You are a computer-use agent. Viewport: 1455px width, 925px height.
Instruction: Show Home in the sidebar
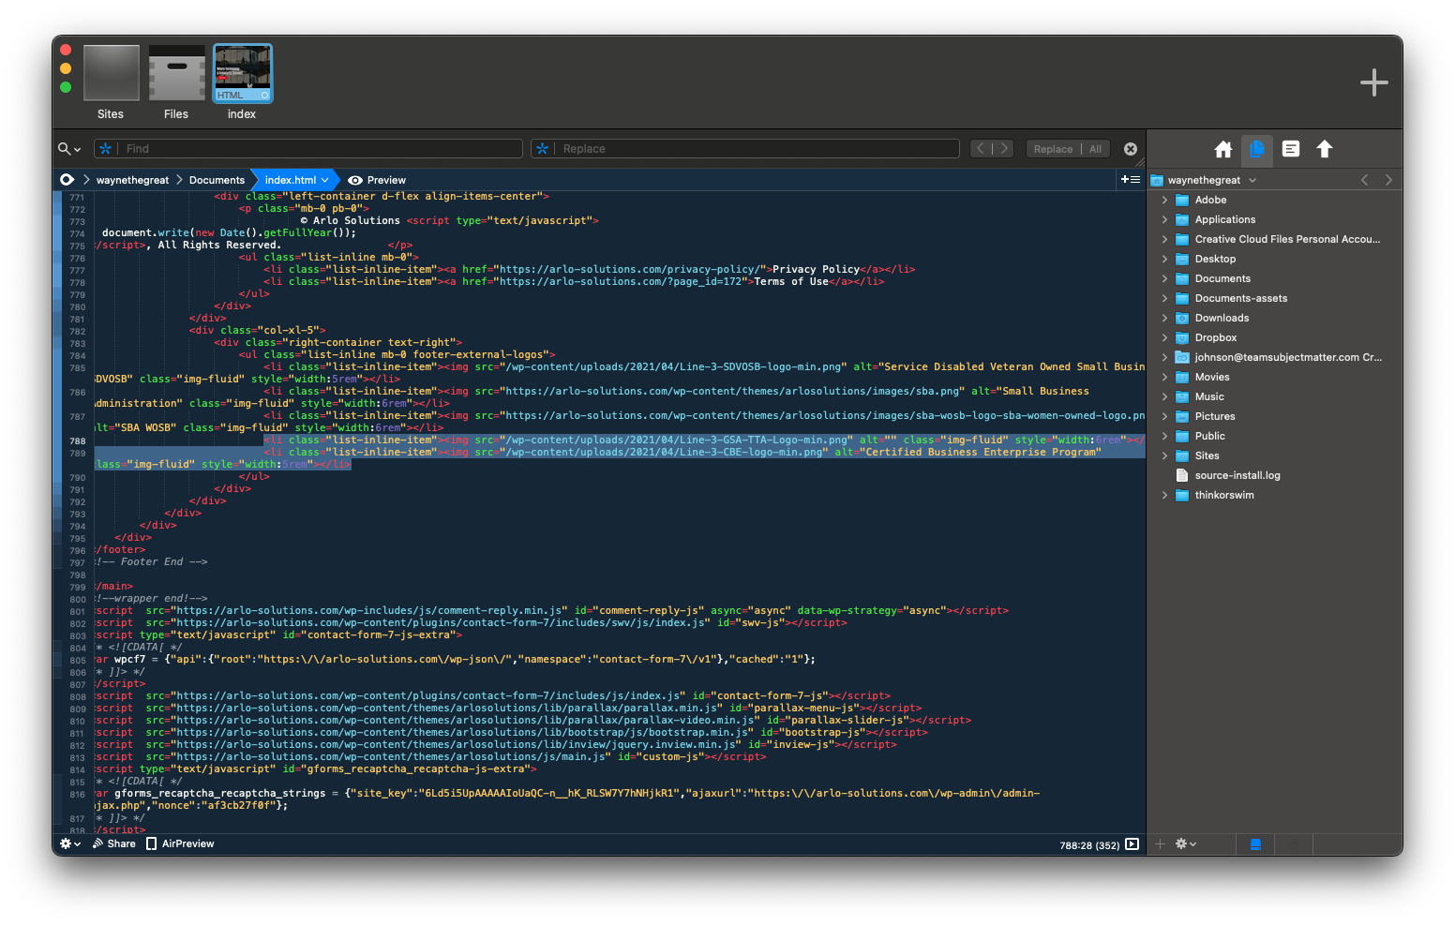pyautogui.click(x=1222, y=149)
